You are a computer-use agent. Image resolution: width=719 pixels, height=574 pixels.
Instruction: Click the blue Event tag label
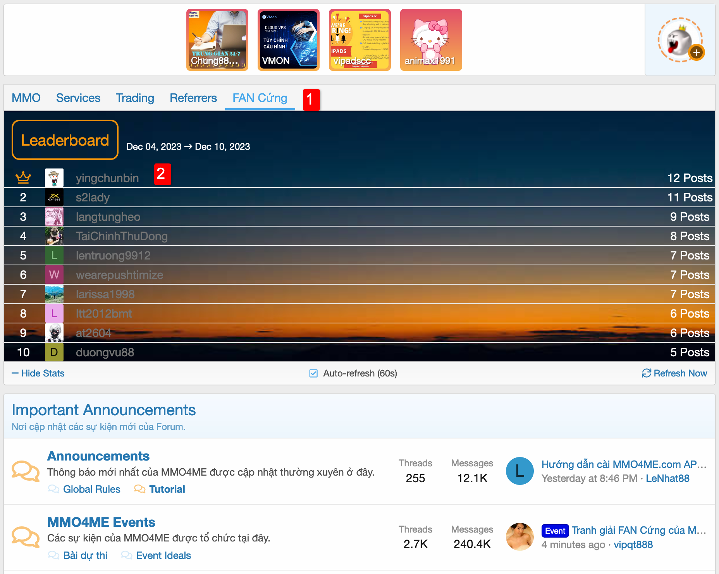coord(555,531)
